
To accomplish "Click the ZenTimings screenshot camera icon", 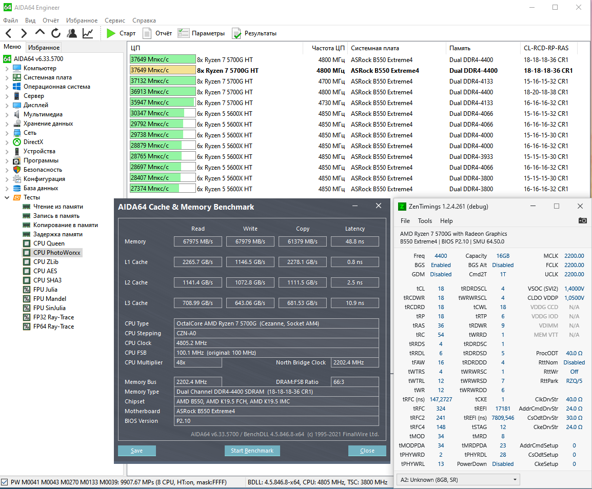I will (x=583, y=220).
